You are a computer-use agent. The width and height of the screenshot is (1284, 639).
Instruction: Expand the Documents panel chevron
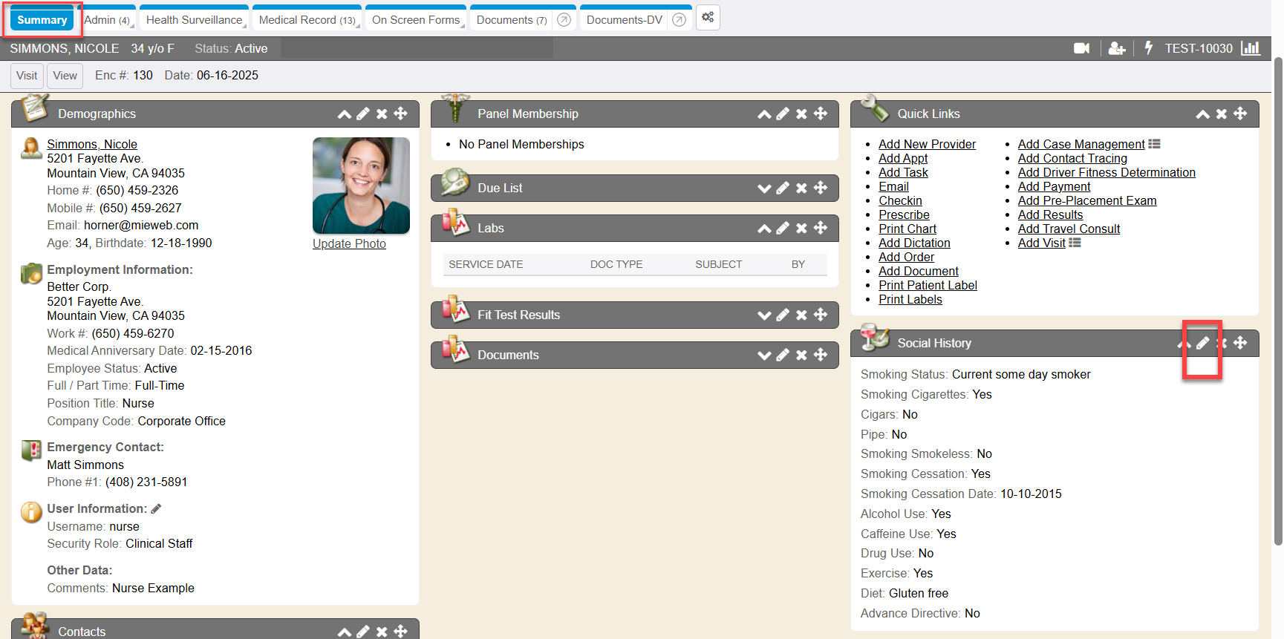tap(763, 355)
